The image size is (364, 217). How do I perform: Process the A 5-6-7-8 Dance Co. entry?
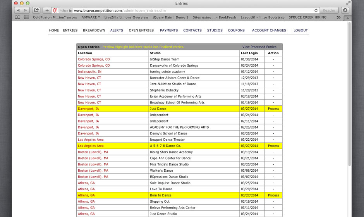point(273,146)
